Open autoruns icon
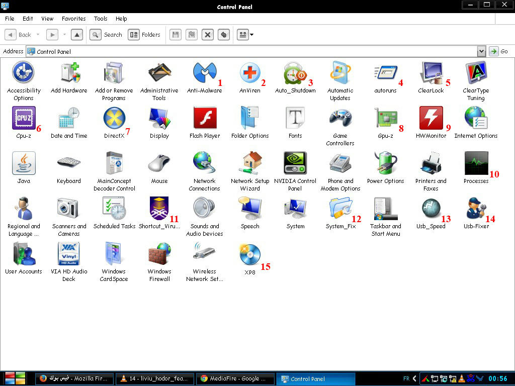 pos(386,72)
